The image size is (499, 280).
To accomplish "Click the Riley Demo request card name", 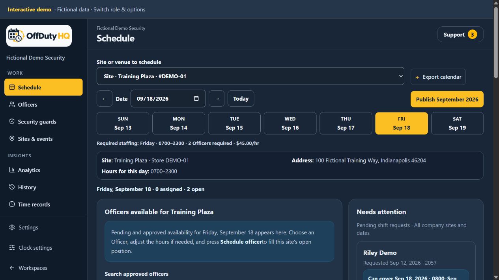I will (380, 253).
